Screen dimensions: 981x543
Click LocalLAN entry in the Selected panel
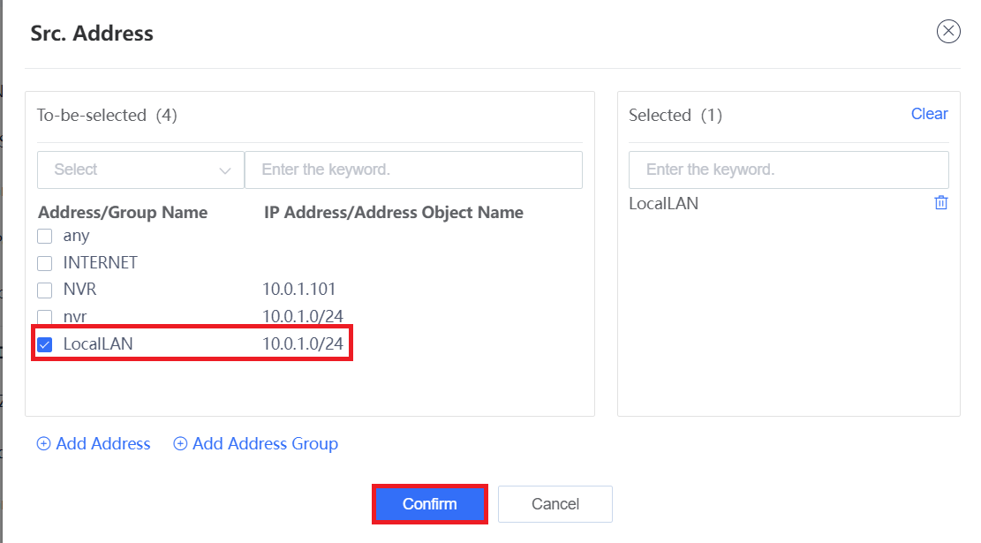664,203
